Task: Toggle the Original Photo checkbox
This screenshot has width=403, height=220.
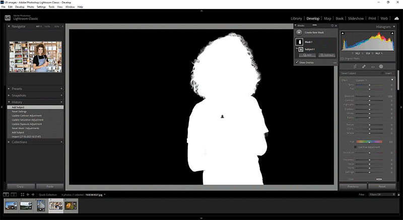Action: [342, 58]
